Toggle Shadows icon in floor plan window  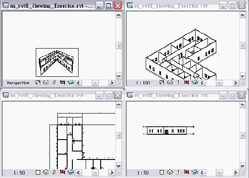[54, 172]
